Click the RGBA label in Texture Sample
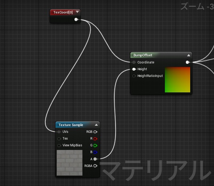Viewport: 214px width, 186px height. (88, 166)
